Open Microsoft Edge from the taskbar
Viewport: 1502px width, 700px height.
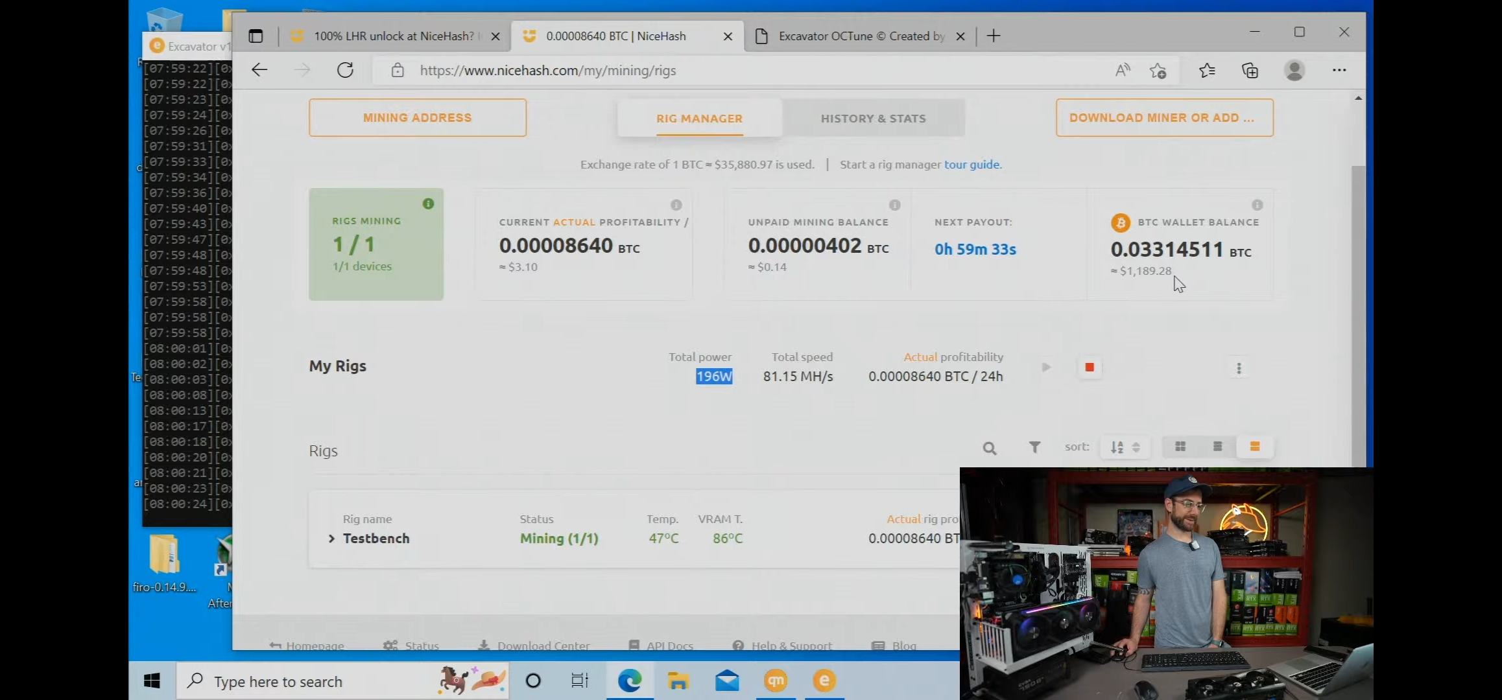pos(629,681)
